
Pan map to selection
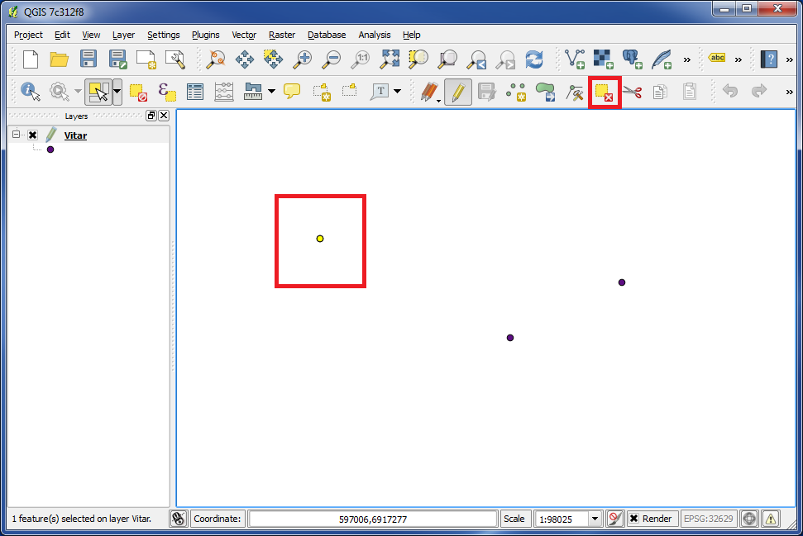pyautogui.click(x=273, y=59)
